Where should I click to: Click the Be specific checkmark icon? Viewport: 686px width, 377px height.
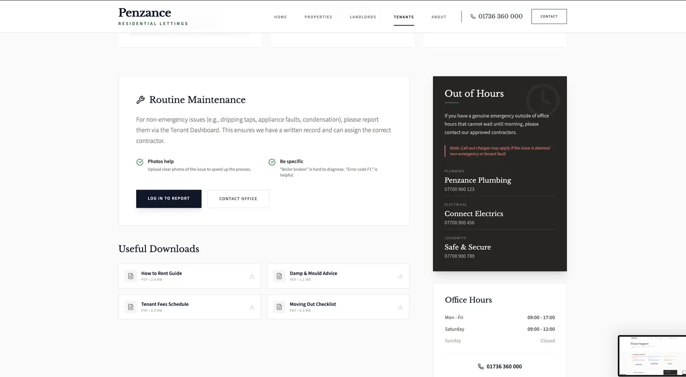point(272,162)
